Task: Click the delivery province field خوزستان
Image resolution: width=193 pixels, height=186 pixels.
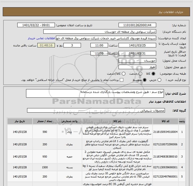Action: 137,61
